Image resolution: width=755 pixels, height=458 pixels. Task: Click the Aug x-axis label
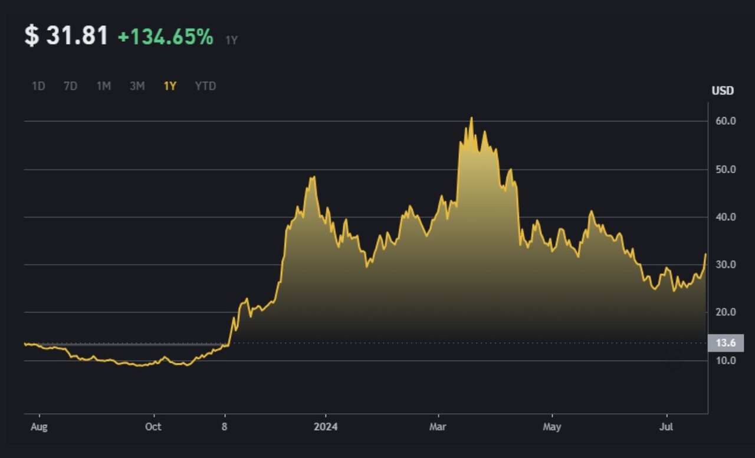click(38, 427)
